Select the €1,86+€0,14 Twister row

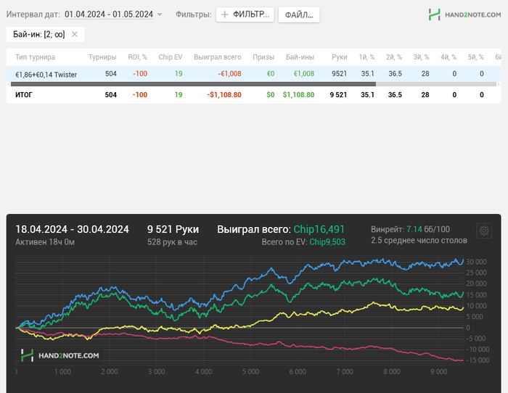tap(46, 74)
